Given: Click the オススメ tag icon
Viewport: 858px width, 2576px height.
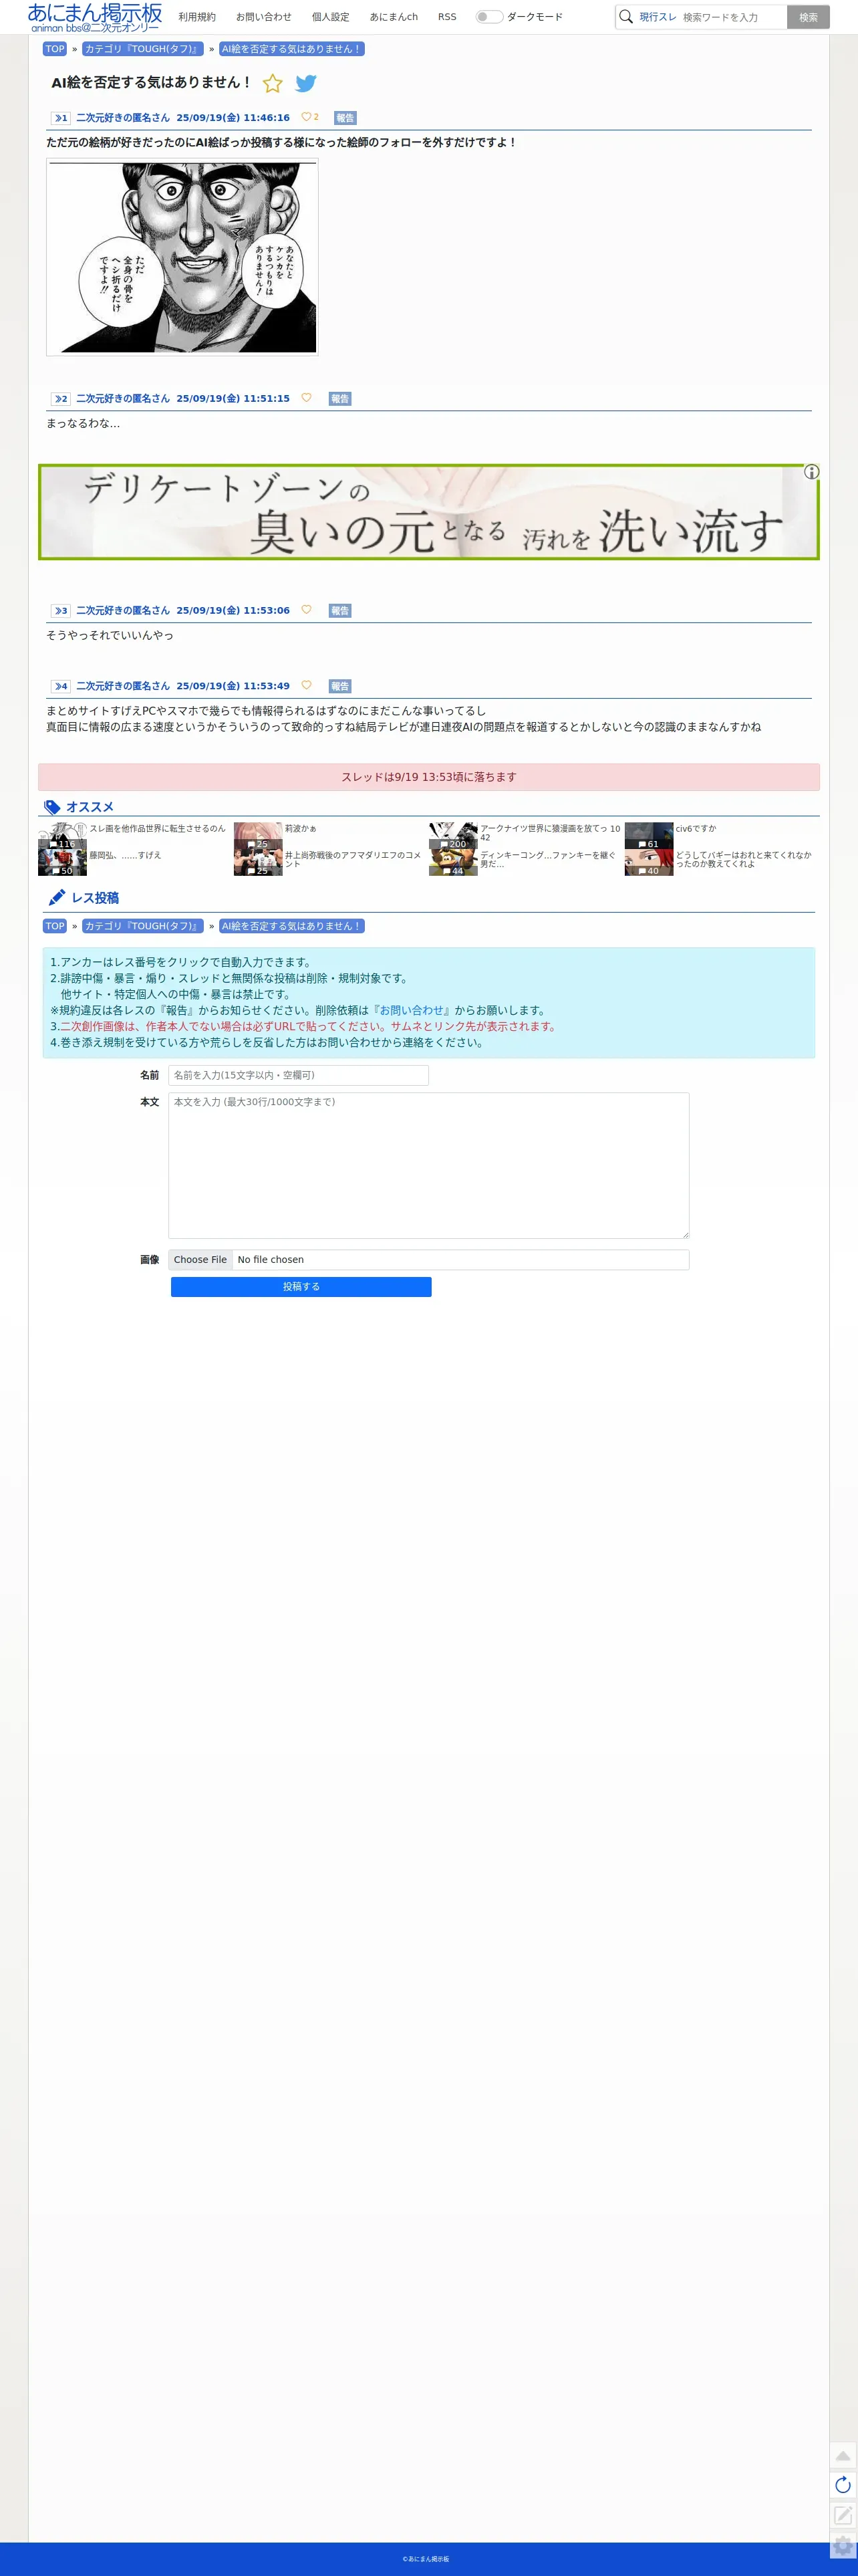Looking at the screenshot, I should pos(52,807).
